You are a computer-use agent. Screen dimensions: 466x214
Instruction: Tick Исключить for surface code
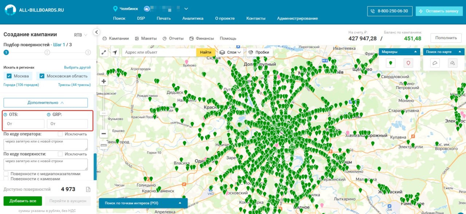click(x=60, y=154)
